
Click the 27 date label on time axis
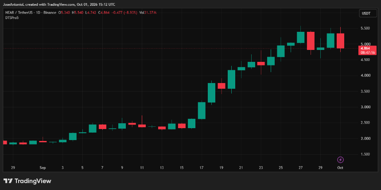click(300, 168)
